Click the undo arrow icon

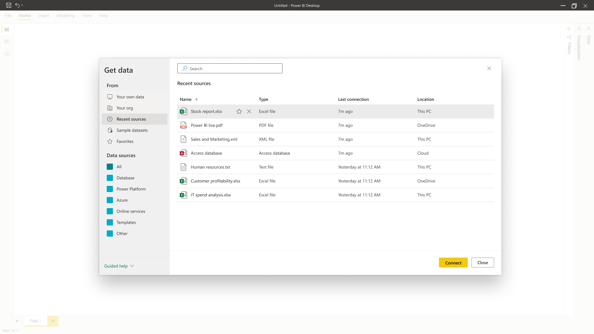tap(17, 5)
